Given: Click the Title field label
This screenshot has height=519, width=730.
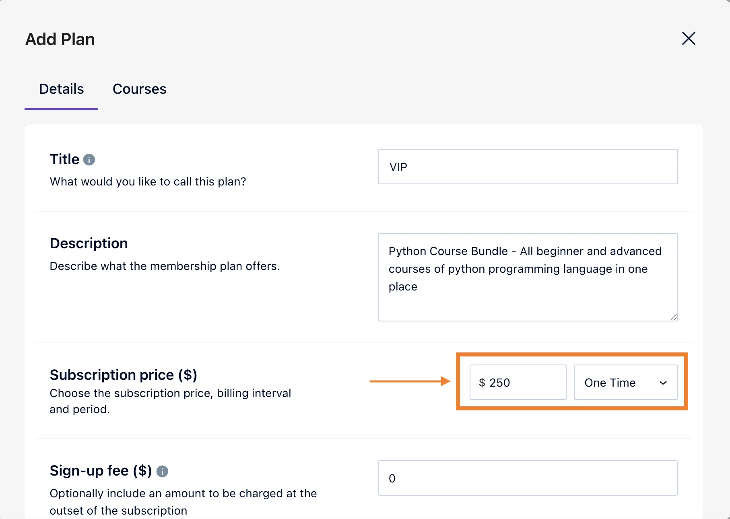Looking at the screenshot, I should 64,159.
